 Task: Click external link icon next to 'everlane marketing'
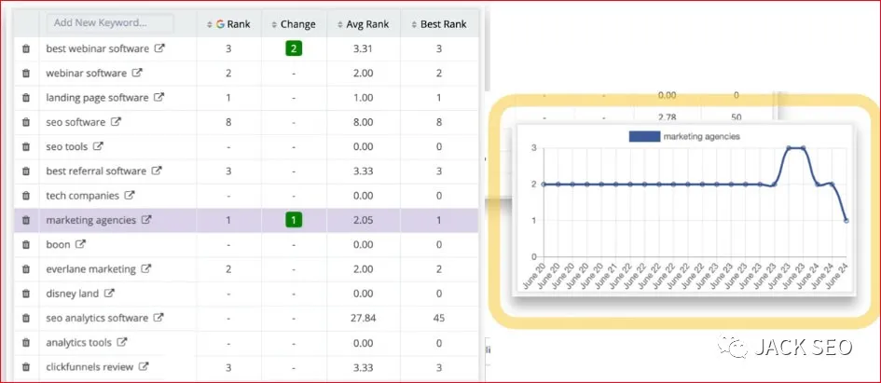[145, 269]
